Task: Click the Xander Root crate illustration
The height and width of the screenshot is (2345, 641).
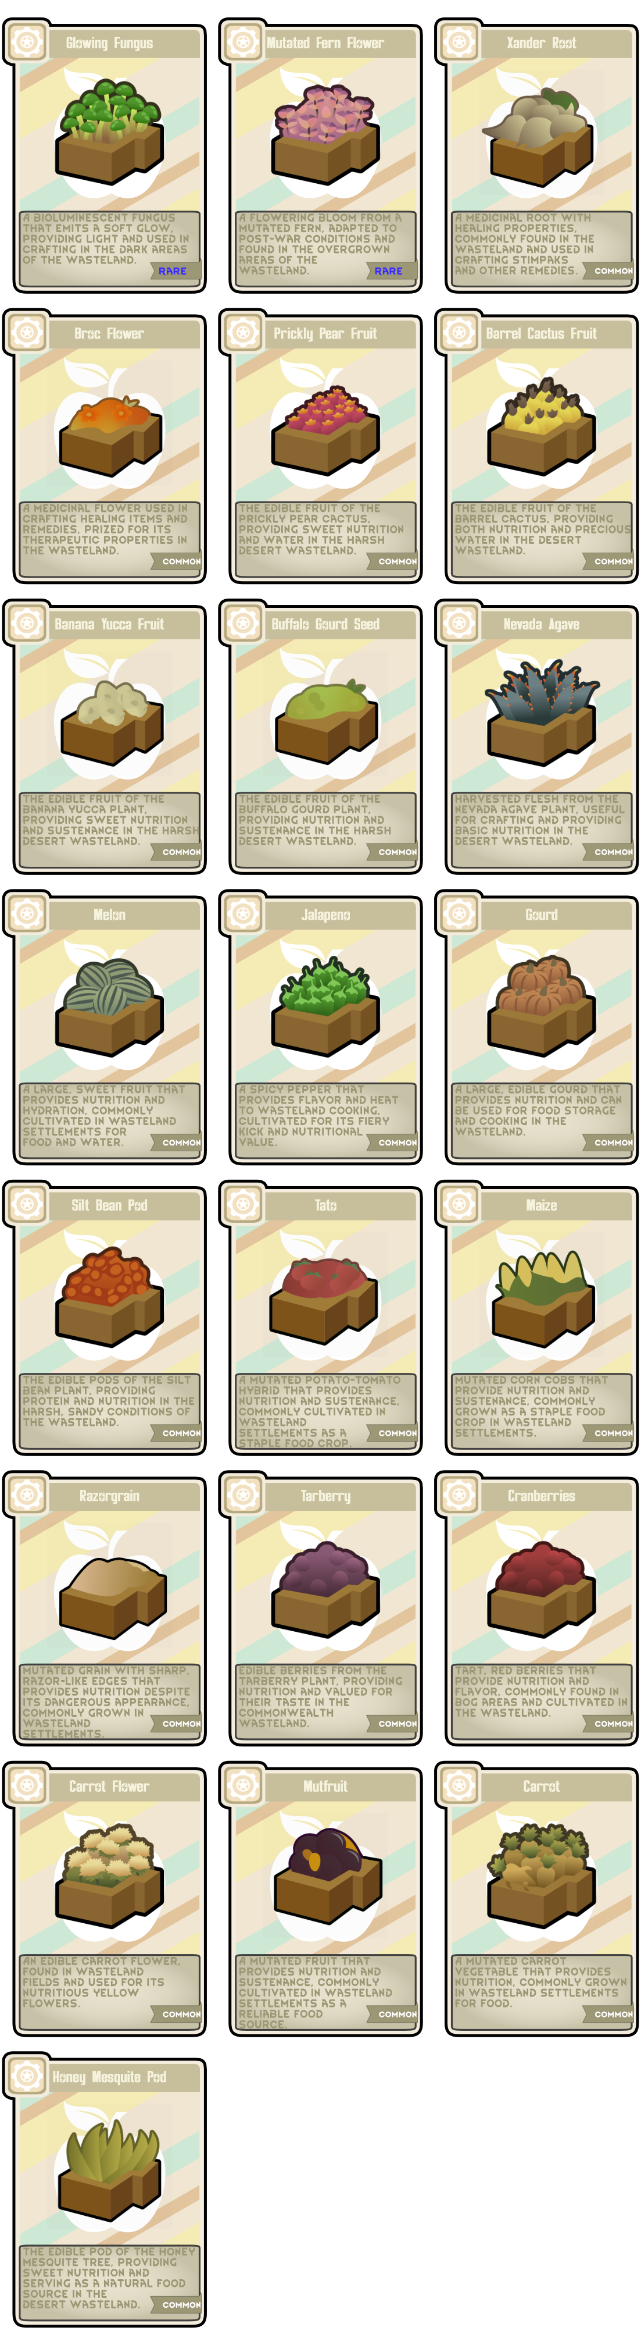Action: pyautogui.click(x=541, y=135)
